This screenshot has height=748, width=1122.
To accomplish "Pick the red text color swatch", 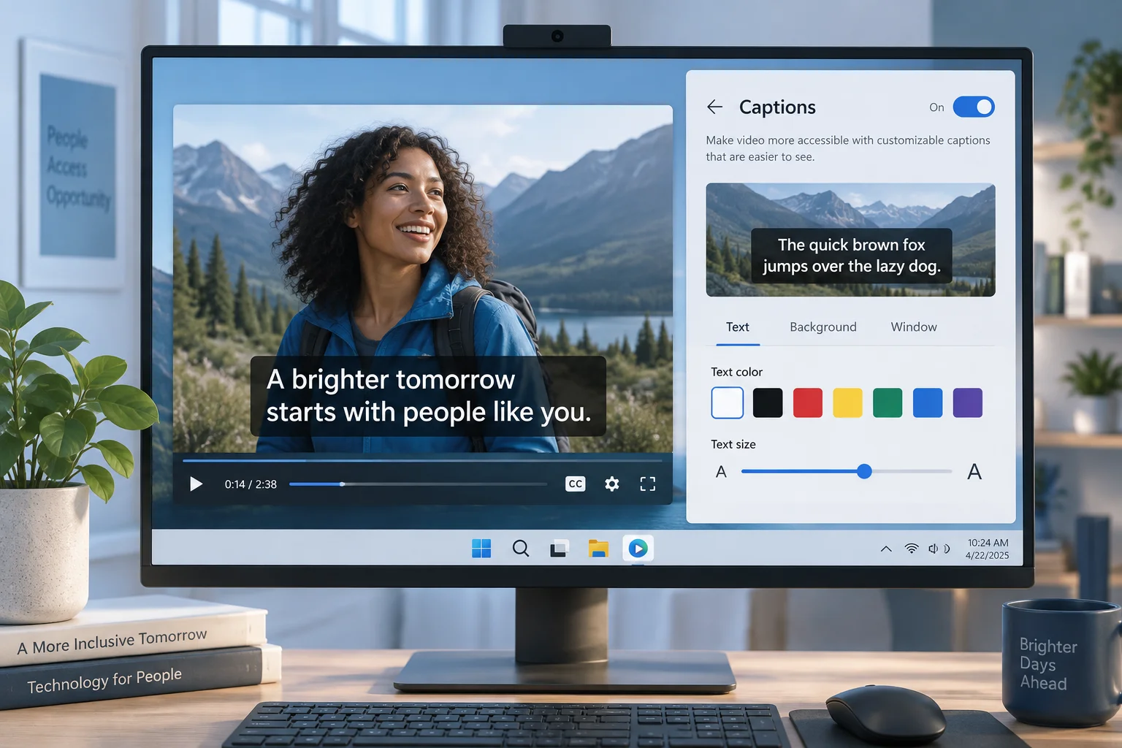I will (808, 402).
